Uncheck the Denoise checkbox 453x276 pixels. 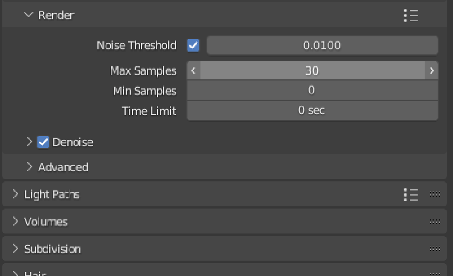[44, 142]
